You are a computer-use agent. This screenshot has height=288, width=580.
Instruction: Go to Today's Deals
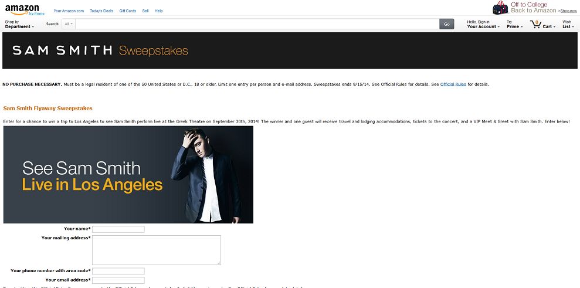[x=101, y=11]
